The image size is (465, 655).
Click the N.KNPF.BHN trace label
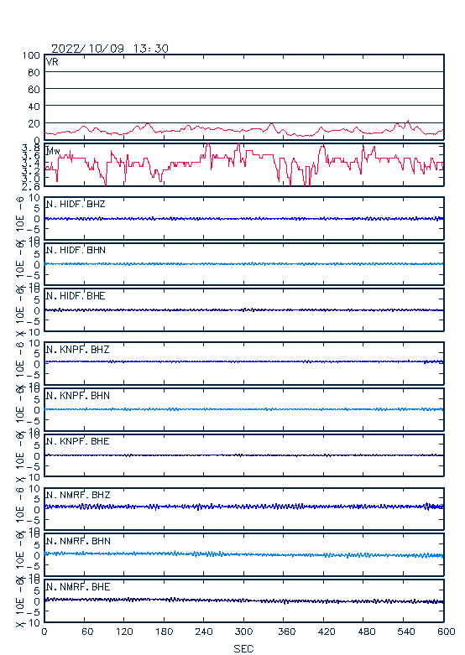[x=78, y=395]
